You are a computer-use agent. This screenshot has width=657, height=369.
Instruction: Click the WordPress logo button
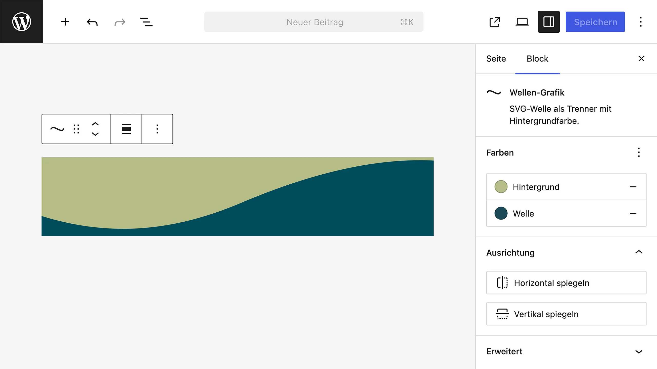pos(22,22)
